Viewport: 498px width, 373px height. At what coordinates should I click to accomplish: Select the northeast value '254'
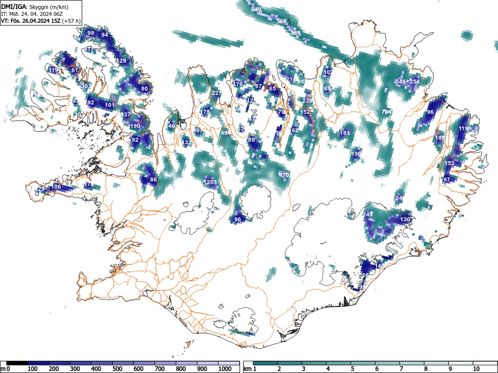(414, 82)
